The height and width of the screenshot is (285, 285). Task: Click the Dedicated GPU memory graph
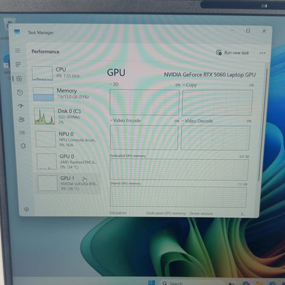(x=179, y=169)
